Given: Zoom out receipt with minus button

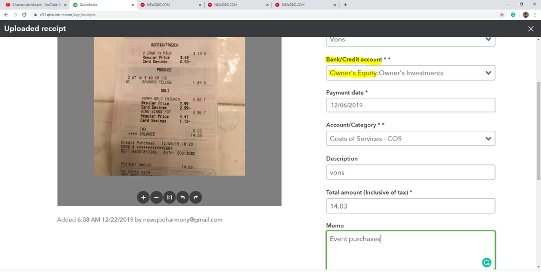Looking at the screenshot, I should (x=157, y=198).
